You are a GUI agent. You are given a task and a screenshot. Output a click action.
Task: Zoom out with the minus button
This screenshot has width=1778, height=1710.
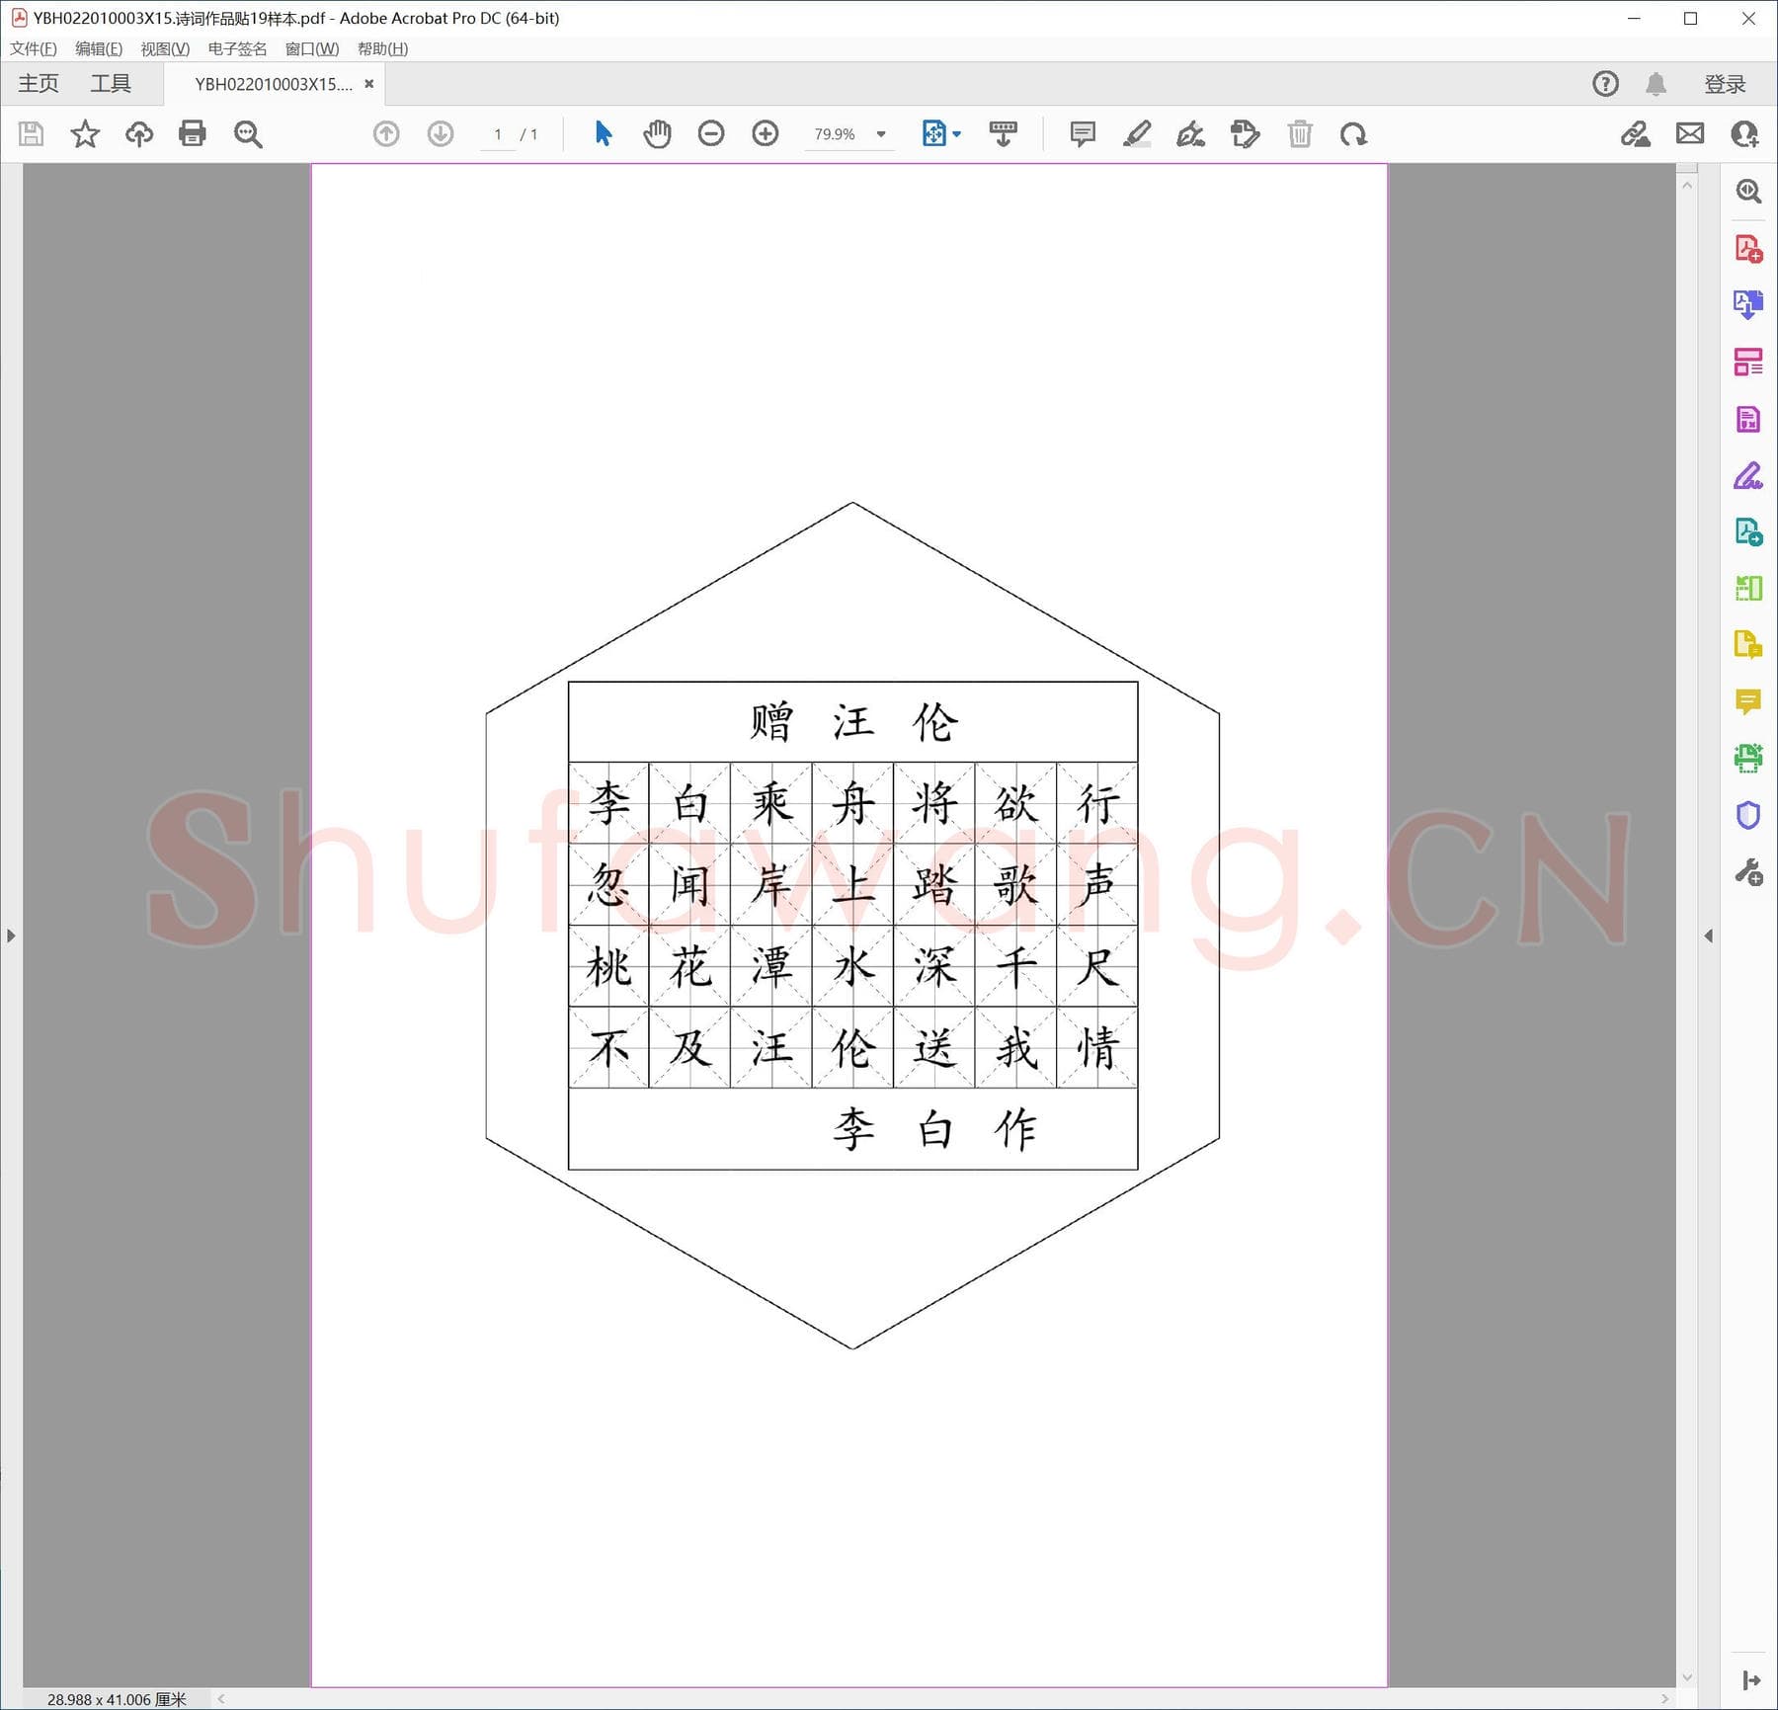pyautogui.click(x=711, y=133)
